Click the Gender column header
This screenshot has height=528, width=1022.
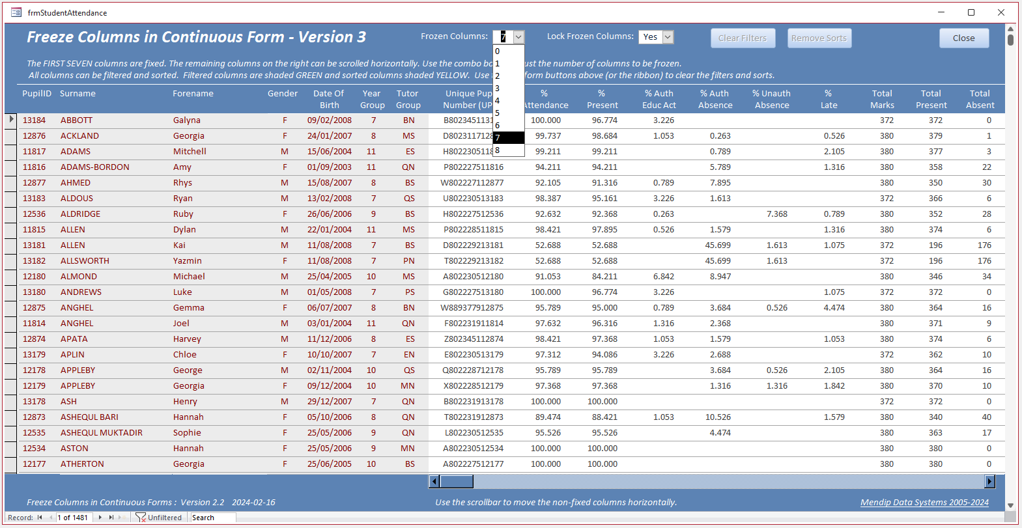[x=282, y=94]
